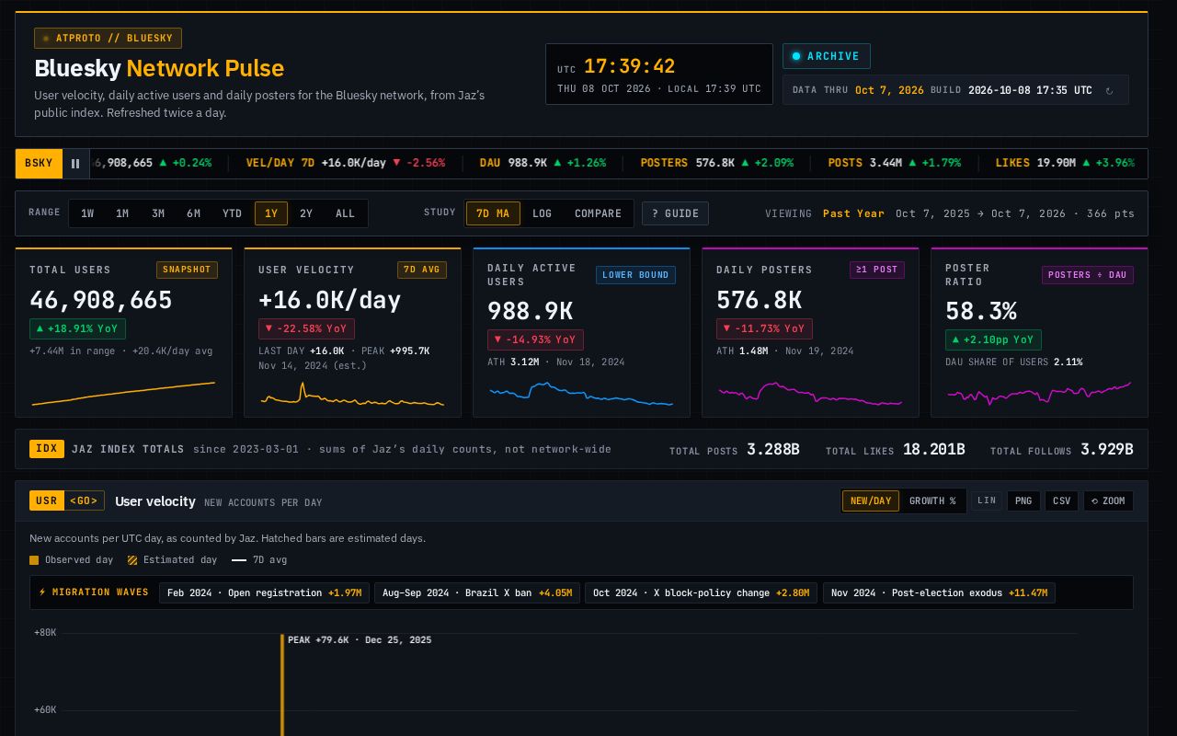Click the 7D avg legend entry
Screen dimensions: 1177x736
(259, 560)
